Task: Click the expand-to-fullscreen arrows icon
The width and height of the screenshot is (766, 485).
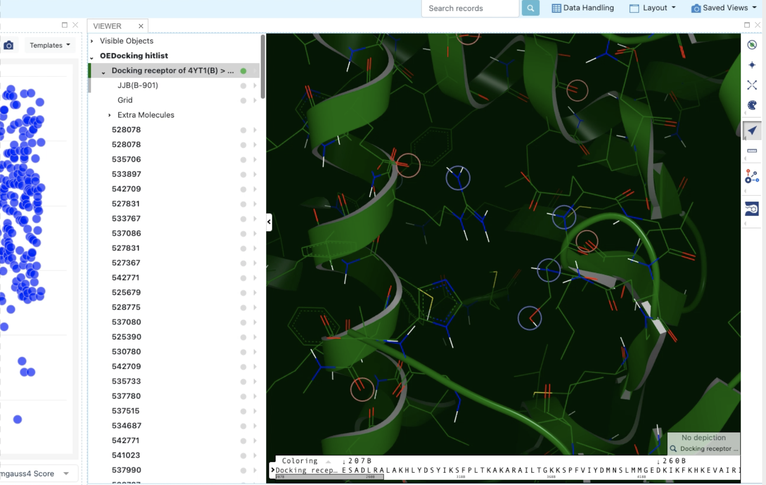Action: [x=752, y=85]
